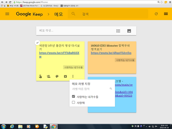Click the Python taskbar icon
172x129 pixels.
coord(45,126)
